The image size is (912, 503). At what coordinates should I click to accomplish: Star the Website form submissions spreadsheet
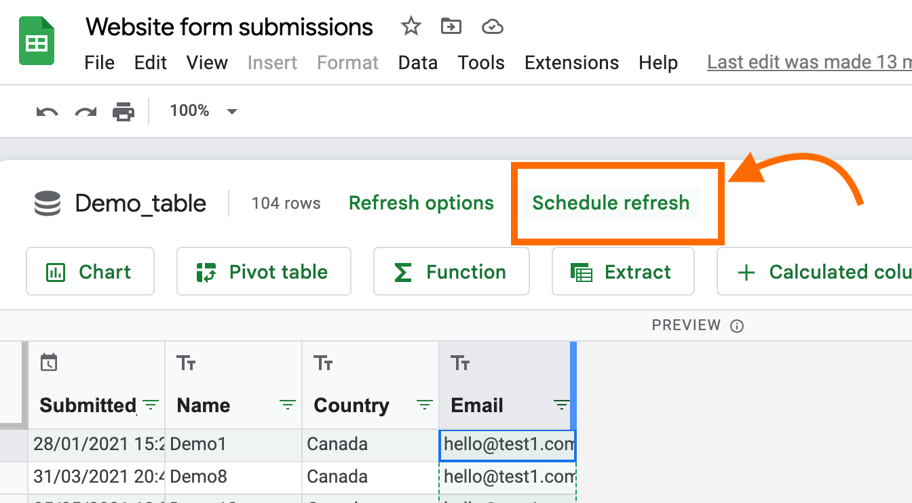(x=411, y=26)
